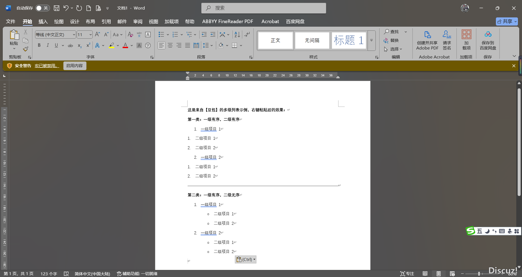Toggle bold formatting
Viewport: 522px width, 277px height.
(39, 45)
